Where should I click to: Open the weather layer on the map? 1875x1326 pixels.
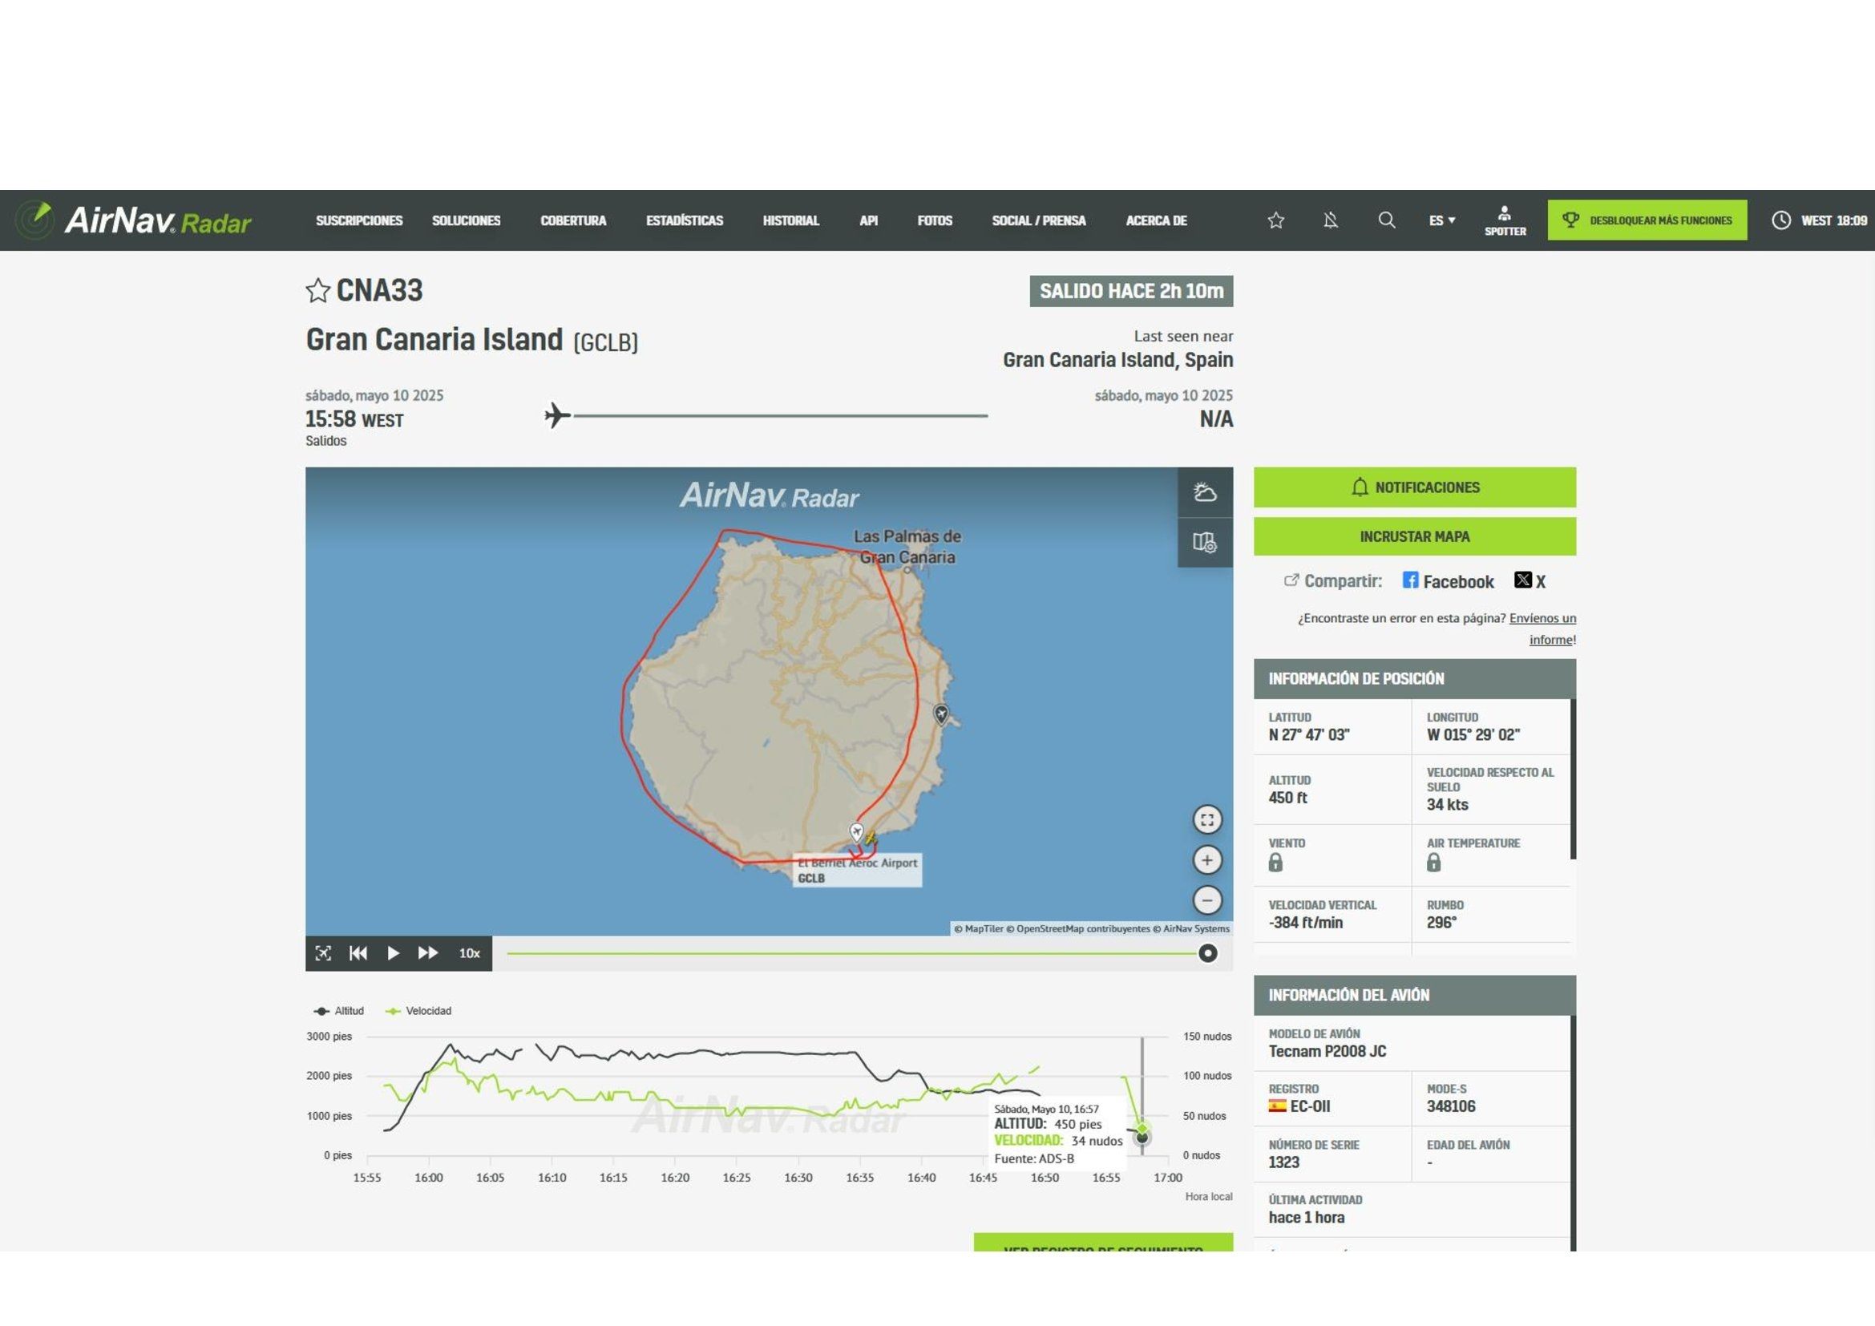pos(1205,492)
